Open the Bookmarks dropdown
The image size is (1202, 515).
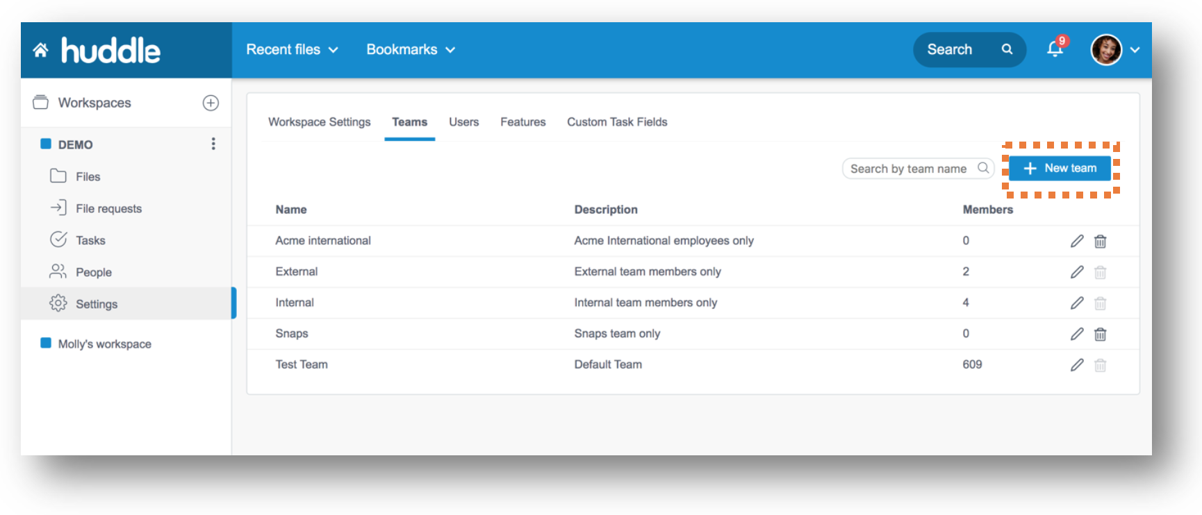(411, 50)
